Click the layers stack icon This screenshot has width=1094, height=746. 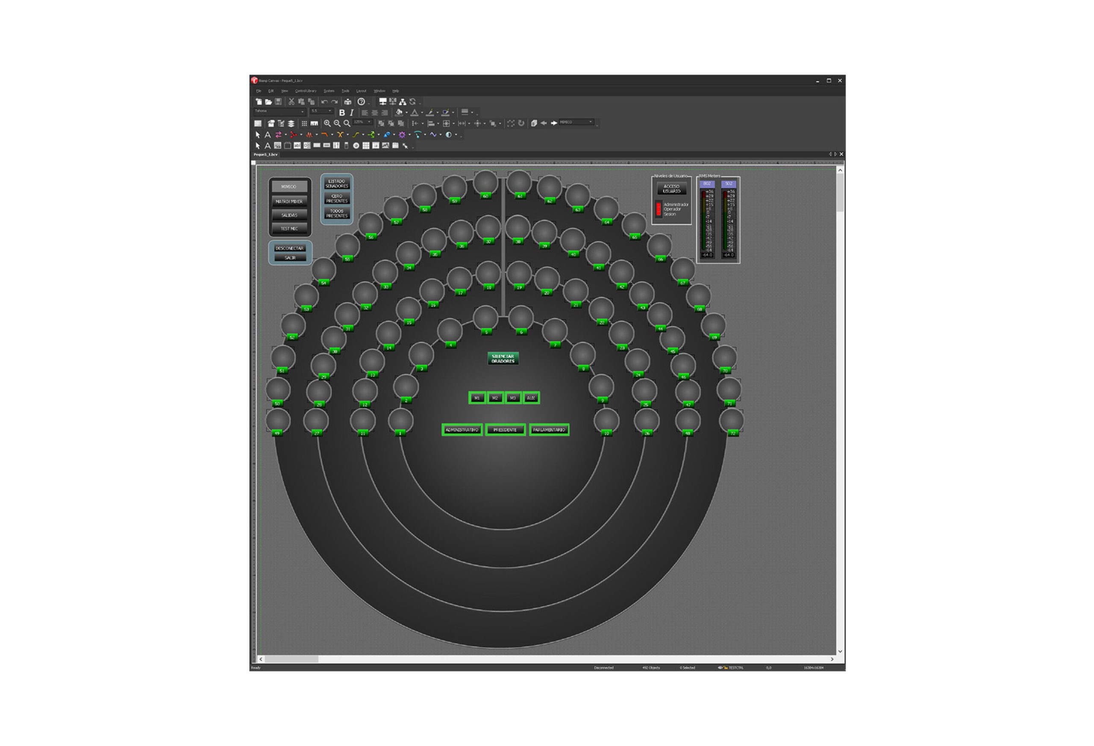coord(291,124)
